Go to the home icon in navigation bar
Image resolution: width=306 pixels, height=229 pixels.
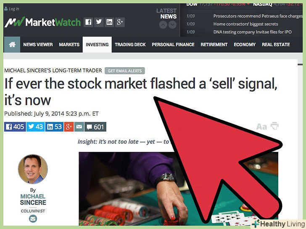click(x=12, y=44)
